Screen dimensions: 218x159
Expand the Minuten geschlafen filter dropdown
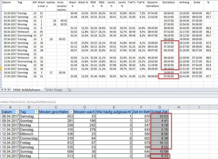[72, 112]
